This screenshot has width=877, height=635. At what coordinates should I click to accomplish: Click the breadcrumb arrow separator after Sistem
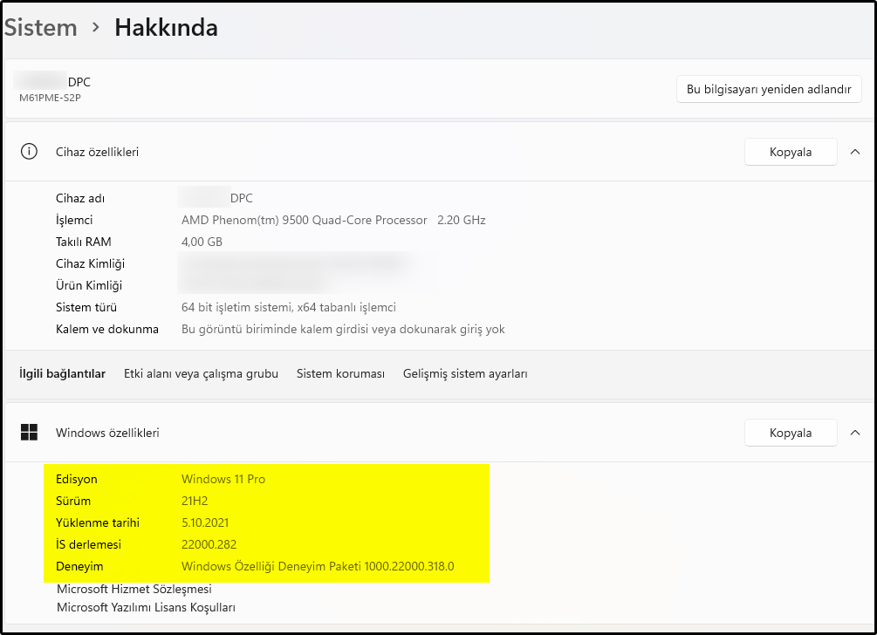point(96,27)
